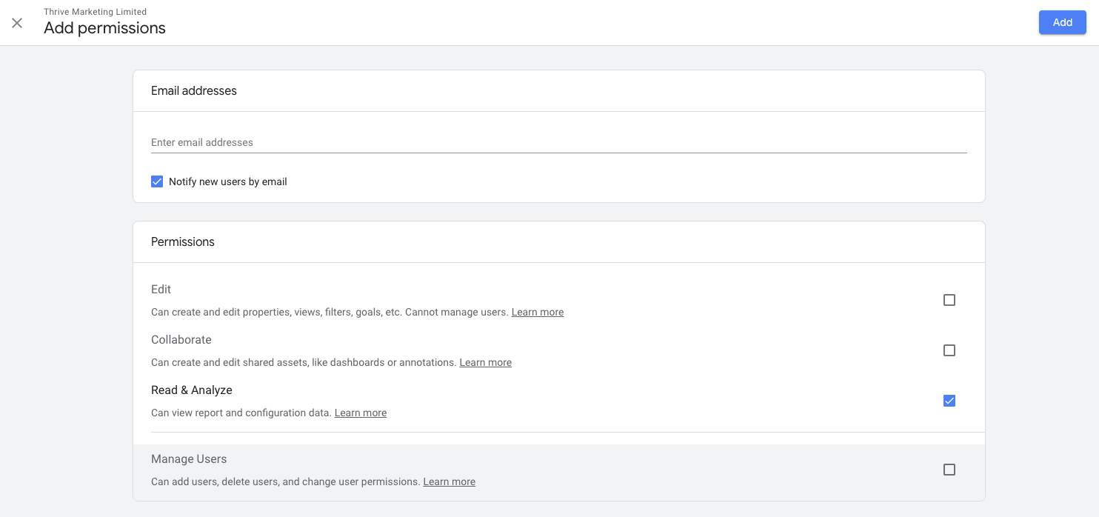Image resolution: width=1099 pixels, height=517 pixels.
Task: Click the 'Notify new users by email' label text
Action: click(x=228, y=181)
